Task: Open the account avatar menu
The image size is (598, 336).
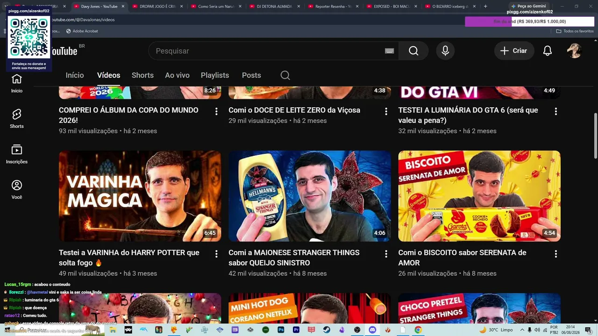Action: pos(574,51)
